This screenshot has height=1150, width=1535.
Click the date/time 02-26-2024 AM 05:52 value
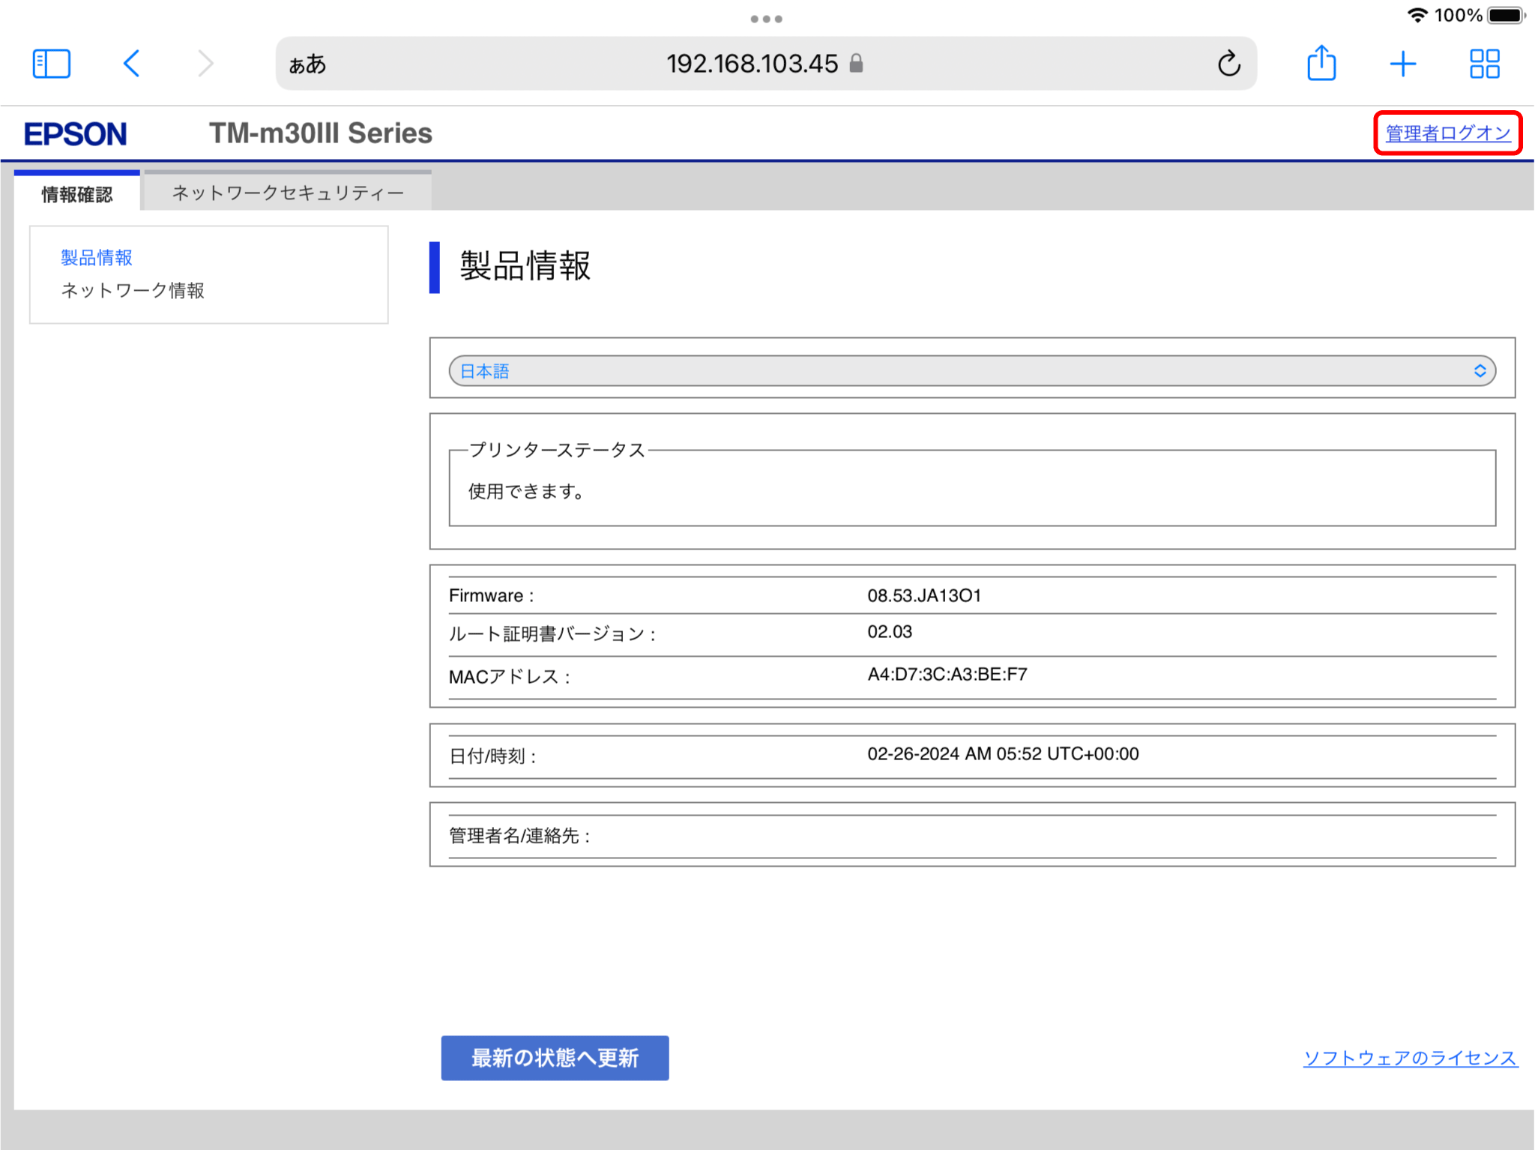(x=1003, y=754)
